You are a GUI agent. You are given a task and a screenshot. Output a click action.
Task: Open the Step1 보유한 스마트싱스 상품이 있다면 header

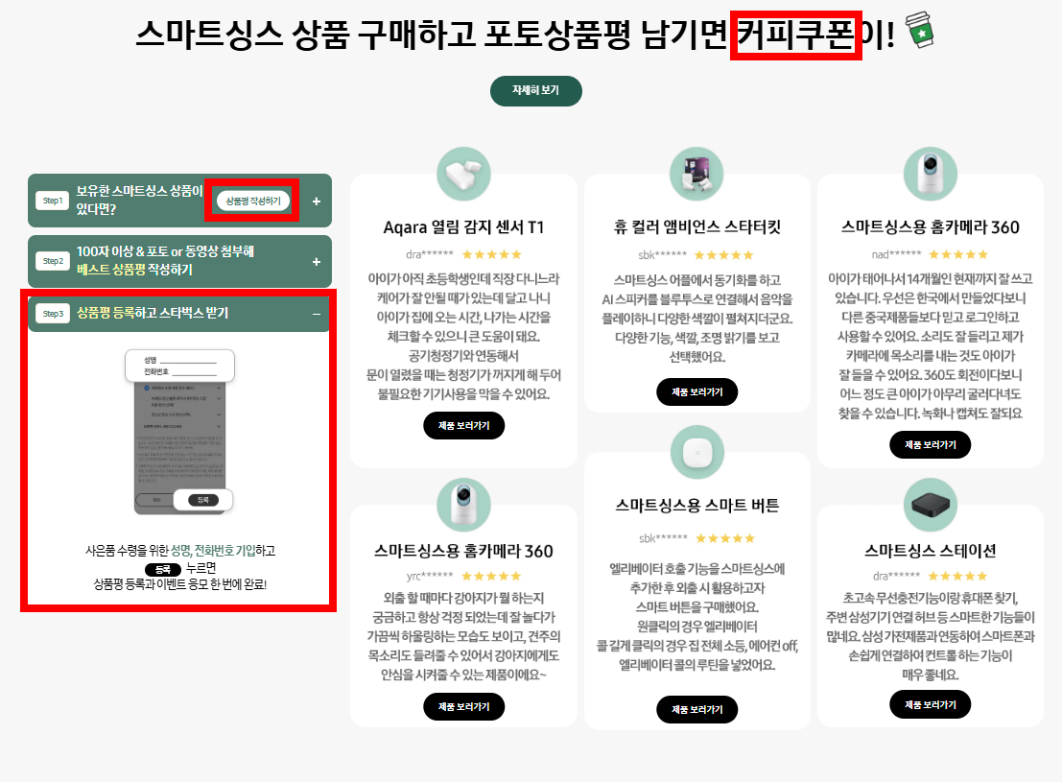click(179, 201)
